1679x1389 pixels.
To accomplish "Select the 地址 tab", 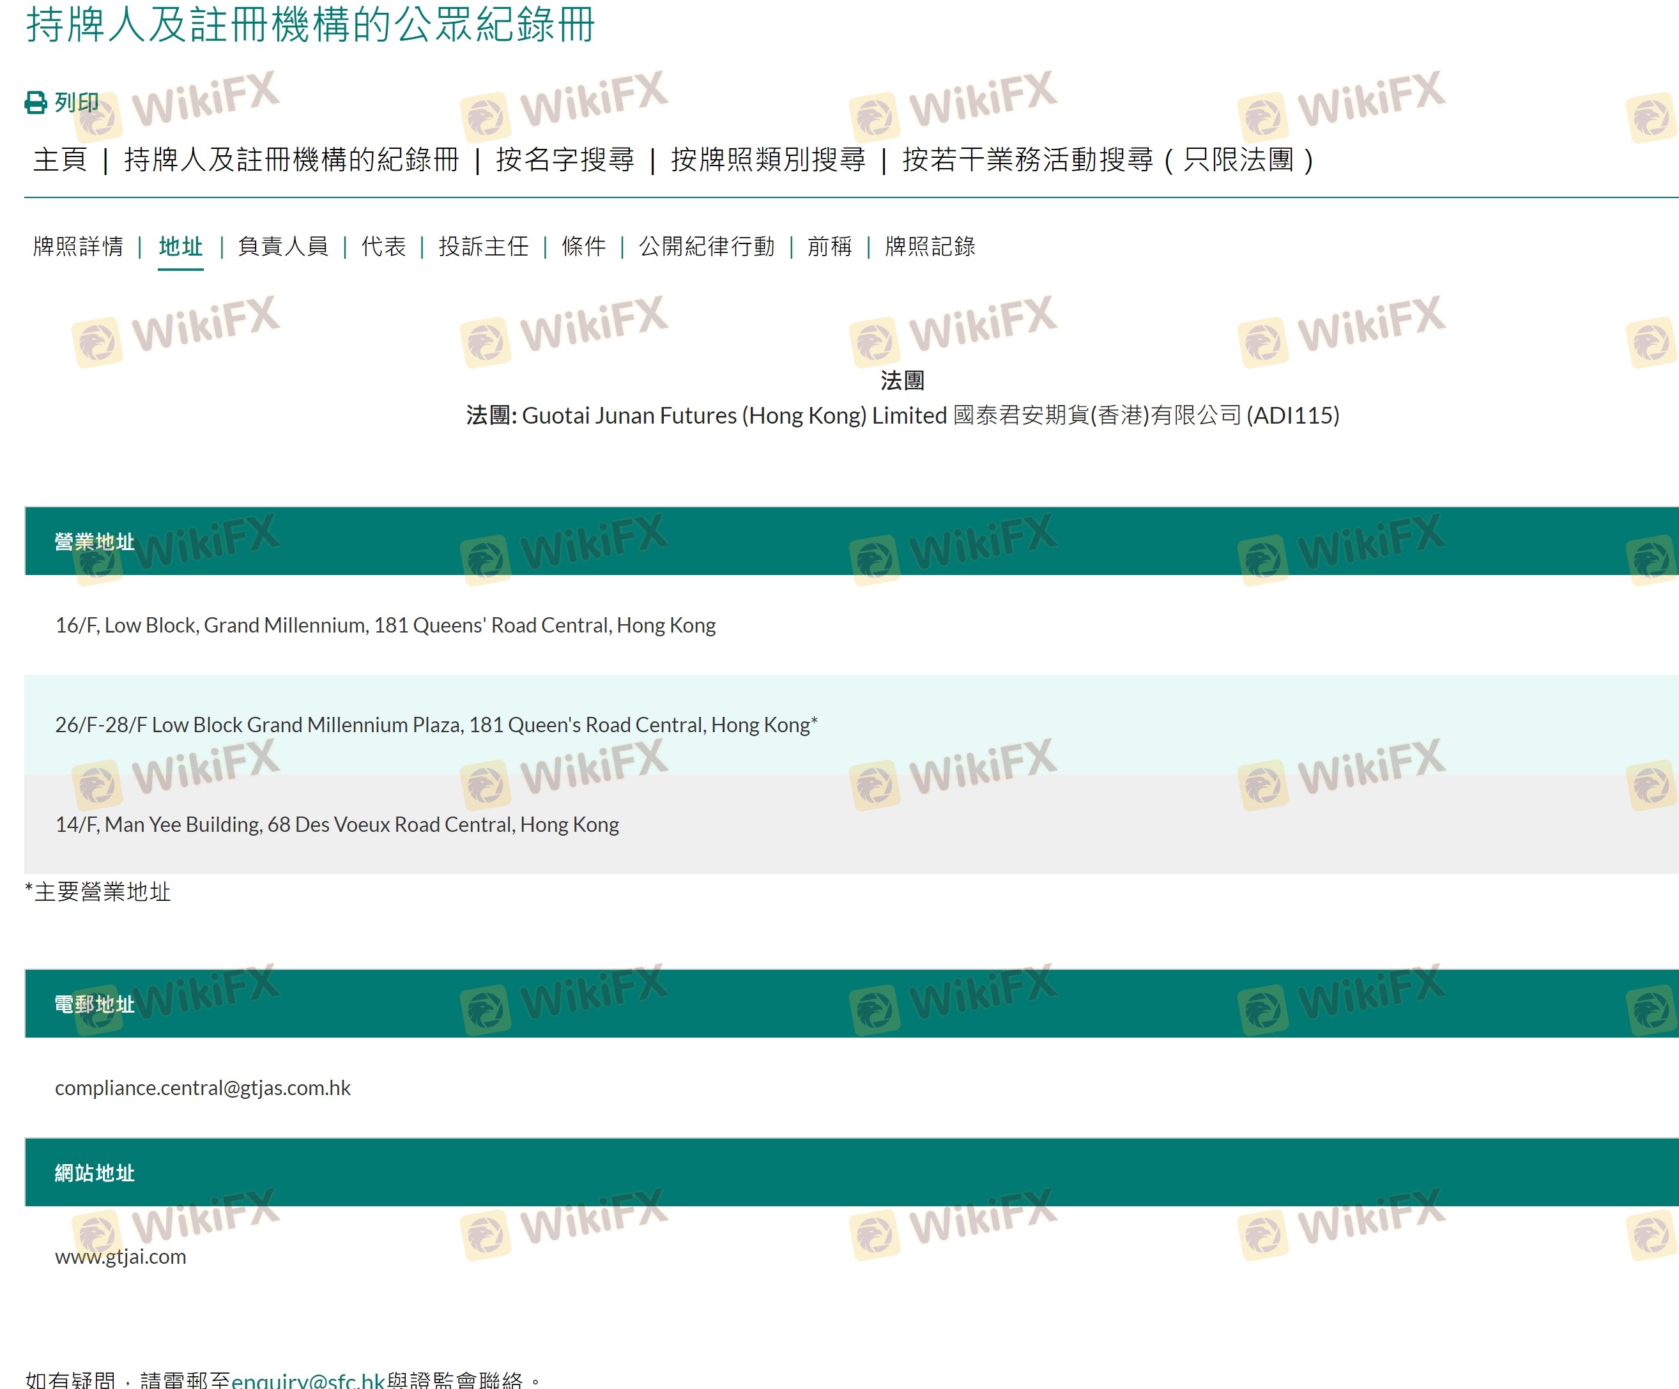I will point(181,246).
